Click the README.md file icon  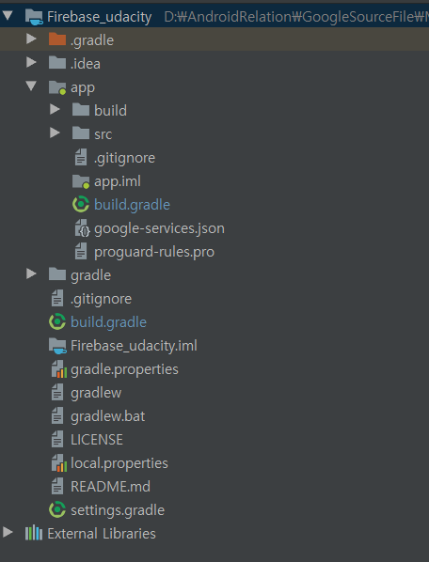(x=57, y=486)
